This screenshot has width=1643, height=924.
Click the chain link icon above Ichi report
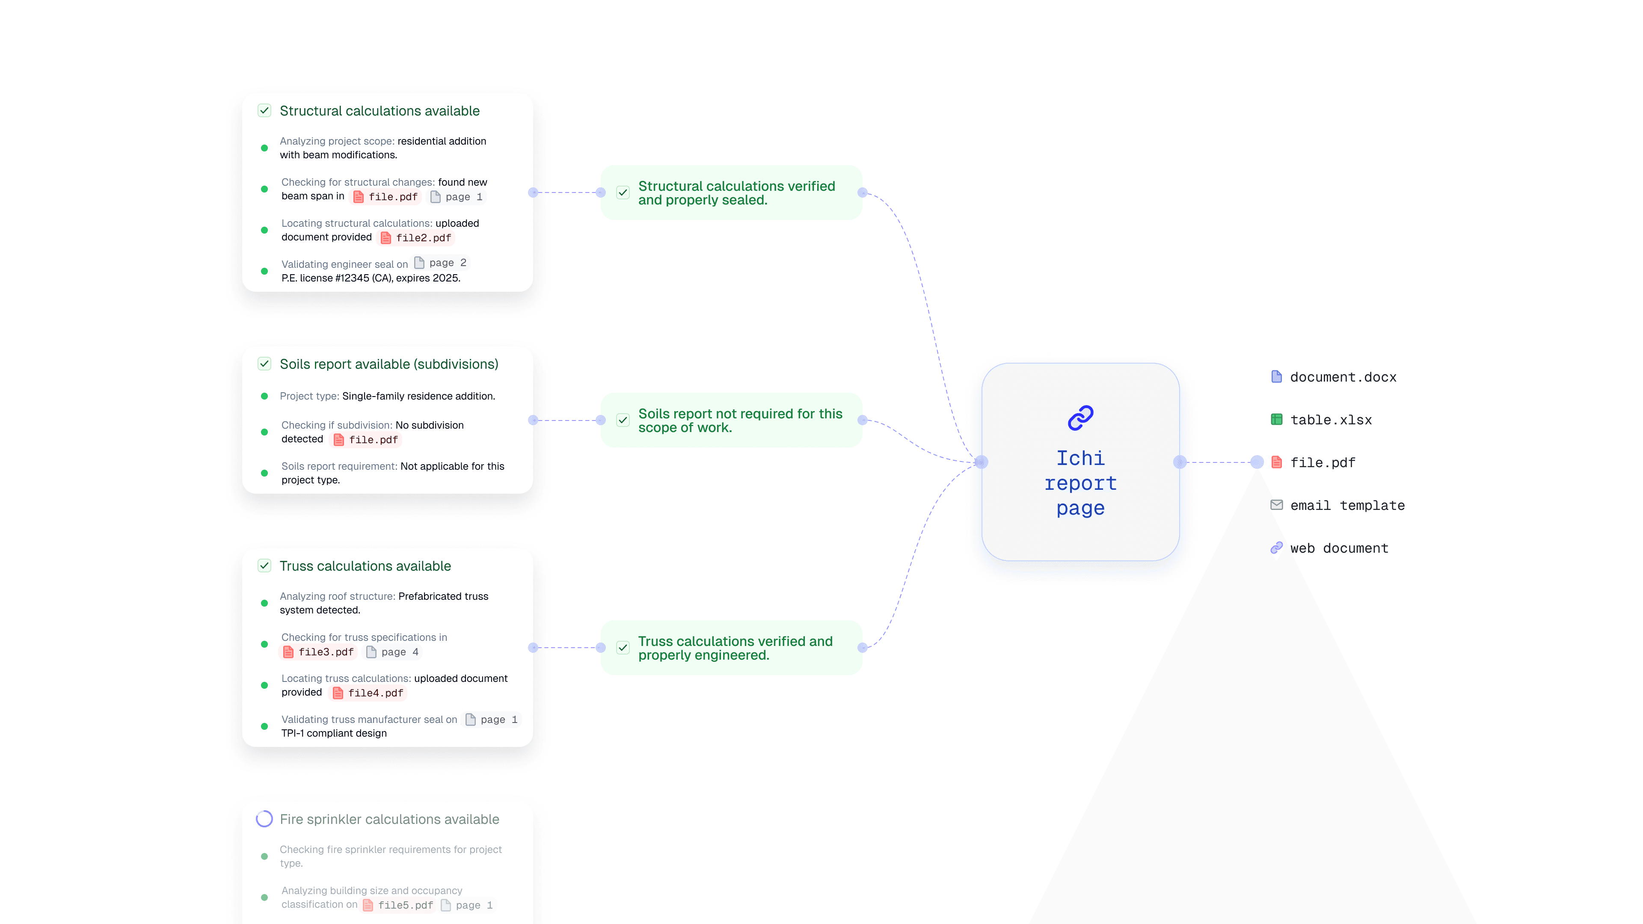tap(1080, 418)
